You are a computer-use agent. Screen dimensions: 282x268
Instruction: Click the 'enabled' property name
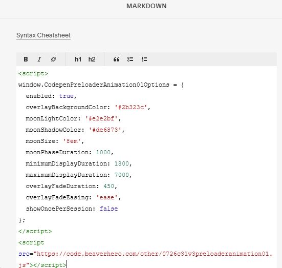pyautogui.click(x=38, y=96)
